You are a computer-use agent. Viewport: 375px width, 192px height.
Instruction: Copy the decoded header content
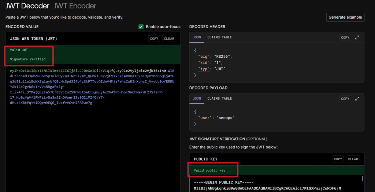point(345,37)
